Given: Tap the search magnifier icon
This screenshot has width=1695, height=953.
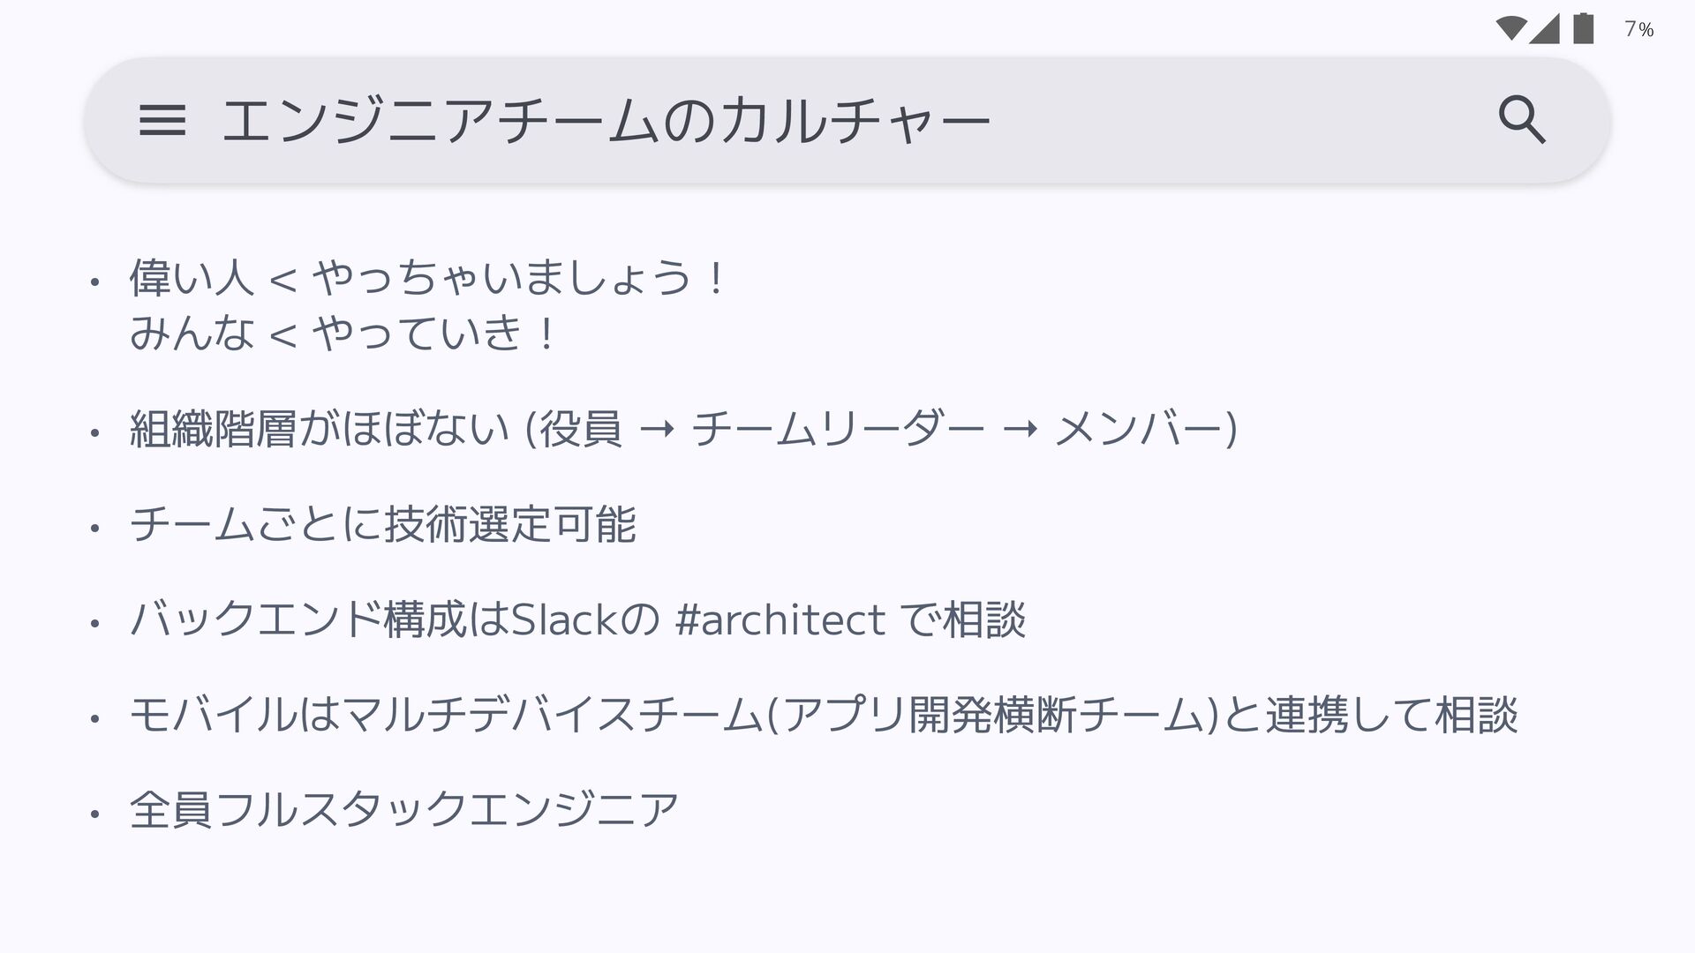Looking at the screenshot, I should [x=1522, y=121].
